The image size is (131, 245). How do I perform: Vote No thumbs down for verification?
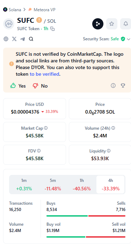point(40,86)
